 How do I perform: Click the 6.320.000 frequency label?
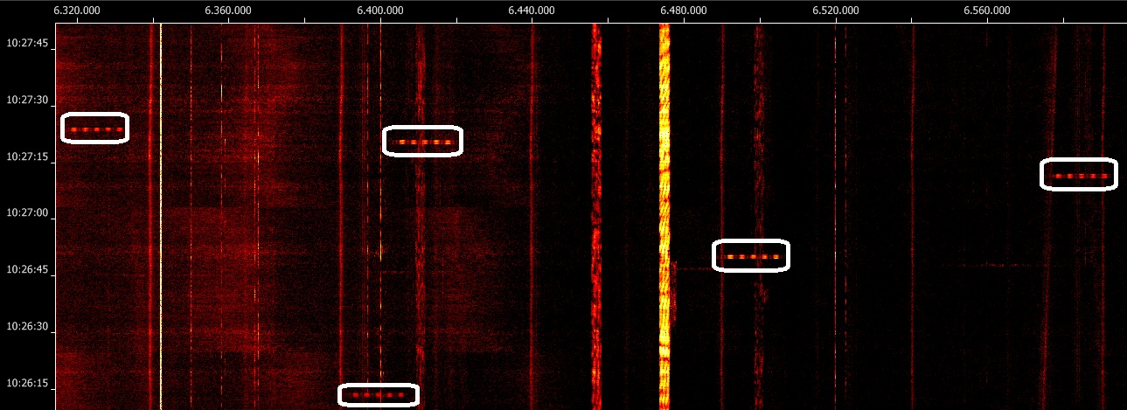tap(77, 10)
